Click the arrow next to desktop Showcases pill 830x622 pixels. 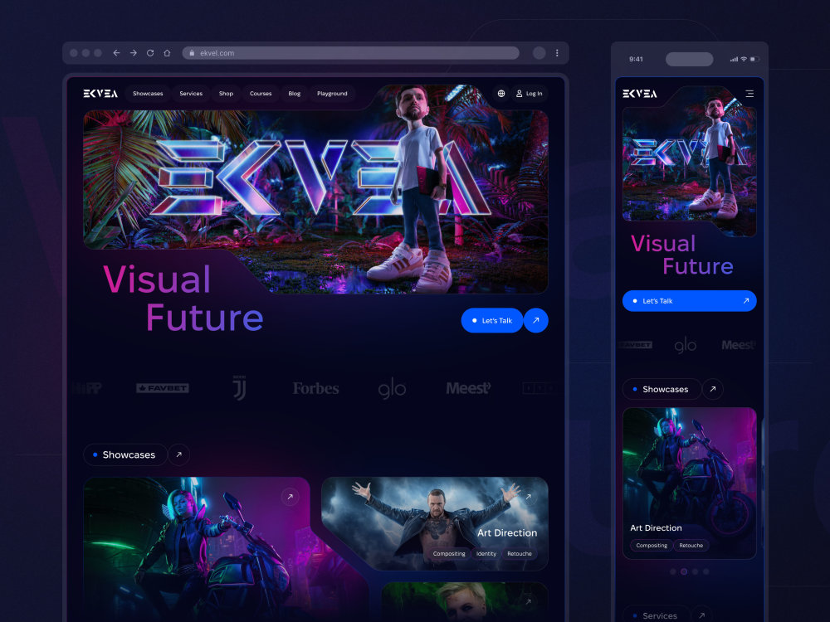pos(179,454)
